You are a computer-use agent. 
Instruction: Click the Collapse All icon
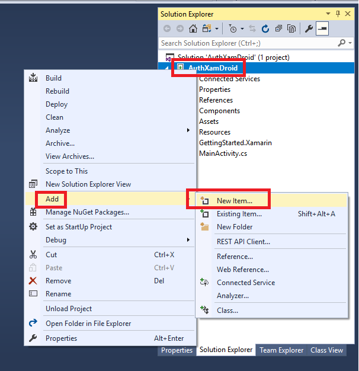click(278, 28)
